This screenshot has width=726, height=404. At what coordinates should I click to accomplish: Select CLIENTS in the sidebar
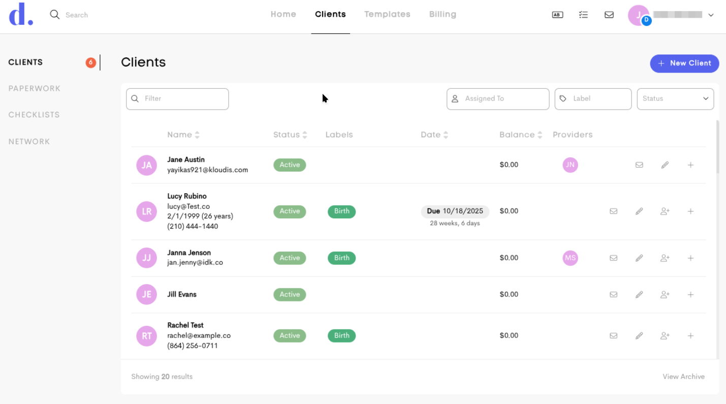pyautogui.click(x=25, y=62)
